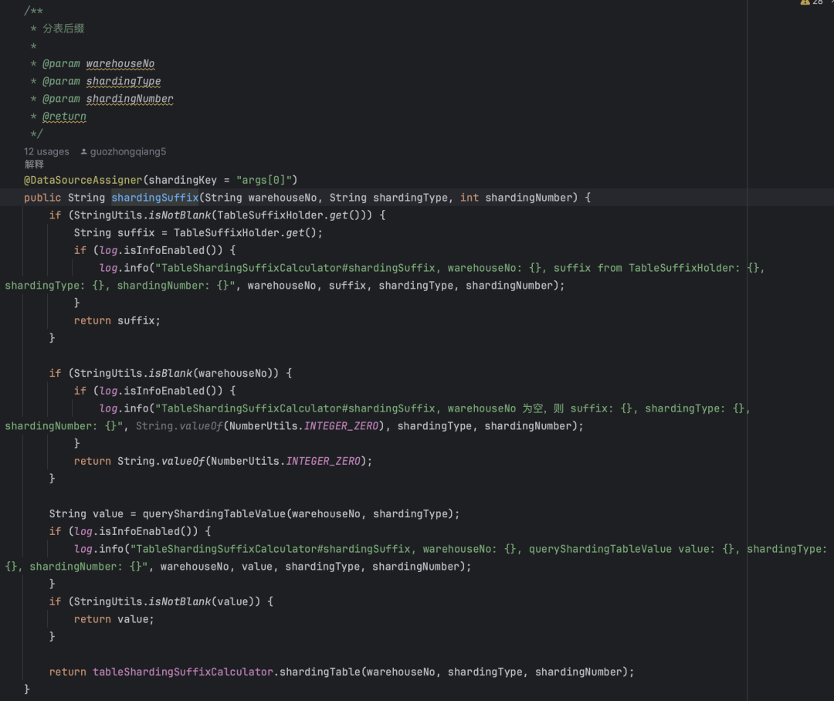Click the shardingTable method call
Viewport: 834px width, 701px height.
(320, 672)
